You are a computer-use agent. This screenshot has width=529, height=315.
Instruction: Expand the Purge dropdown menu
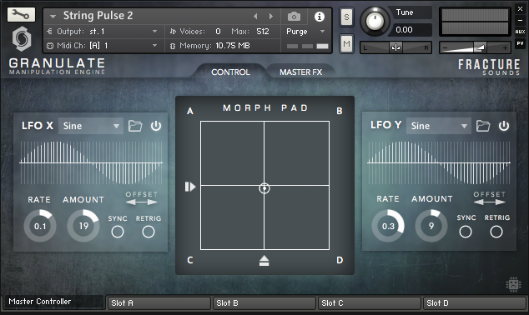[x=305, y=32]
